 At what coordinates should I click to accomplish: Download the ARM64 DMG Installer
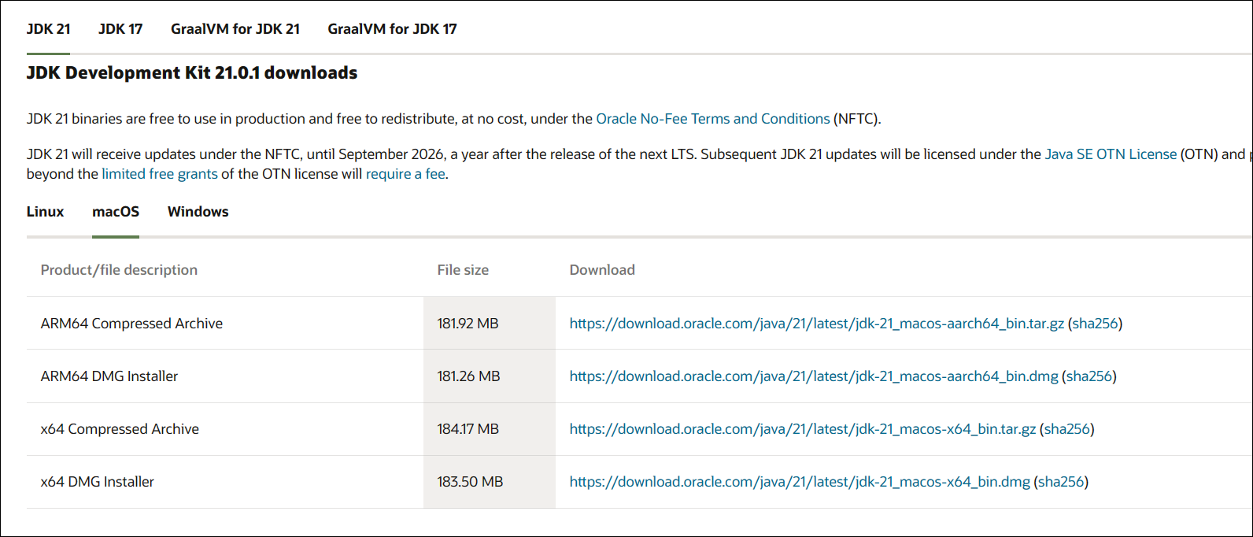coord(813,376)
